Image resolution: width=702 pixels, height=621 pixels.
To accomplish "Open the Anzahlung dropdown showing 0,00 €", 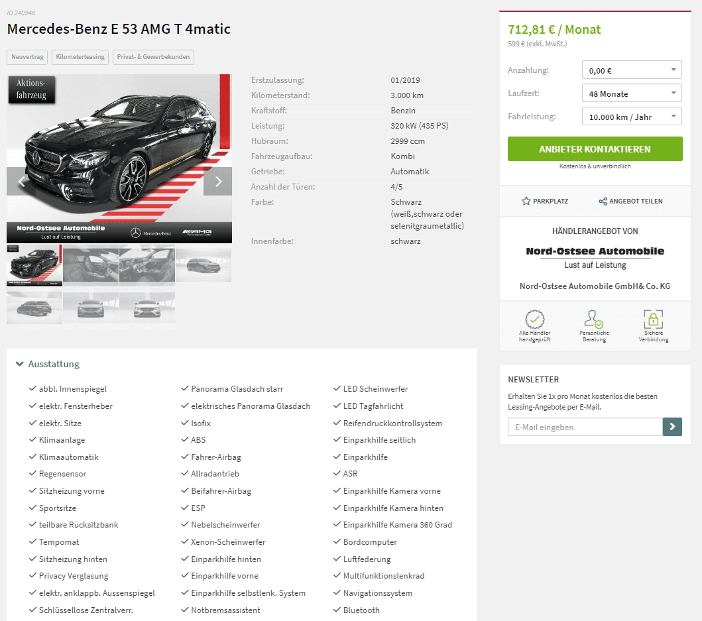I will coord(632,70).
